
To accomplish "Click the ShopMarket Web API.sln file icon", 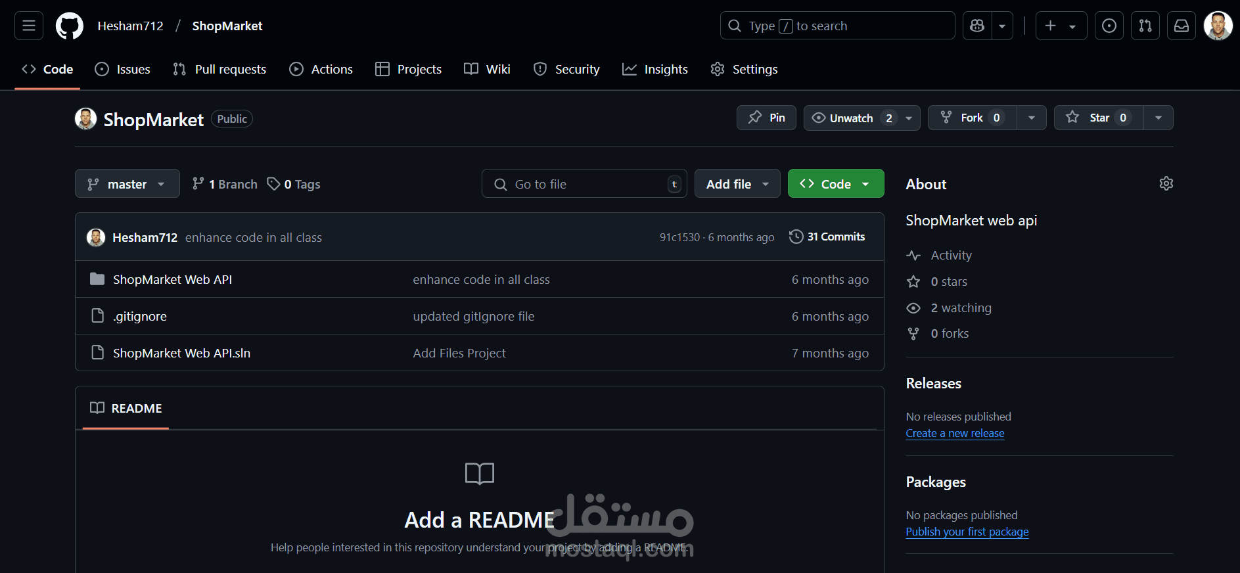I will pos(97,353).
